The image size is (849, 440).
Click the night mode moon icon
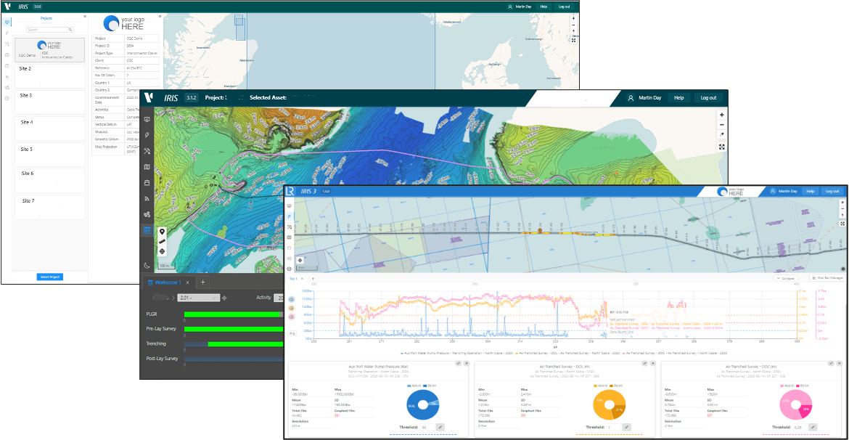(147, 265)
